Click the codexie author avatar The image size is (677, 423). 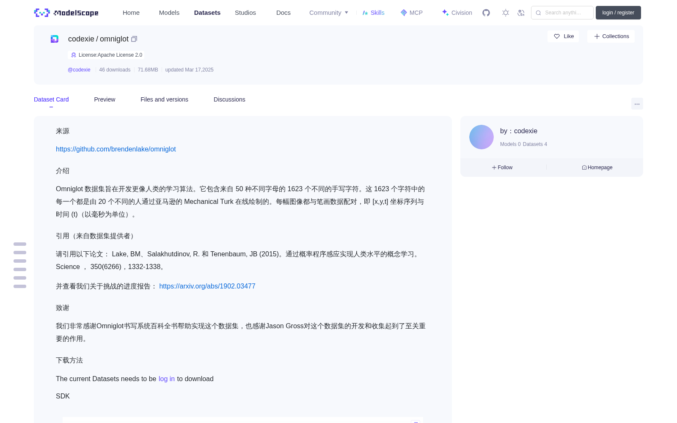tap(482, 137)
